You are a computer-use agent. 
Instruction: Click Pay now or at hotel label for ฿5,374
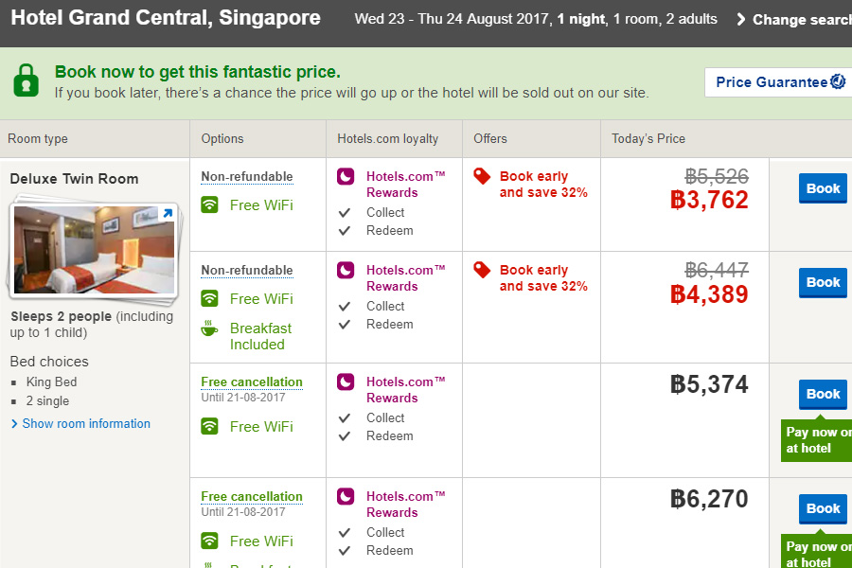(817, 440)
